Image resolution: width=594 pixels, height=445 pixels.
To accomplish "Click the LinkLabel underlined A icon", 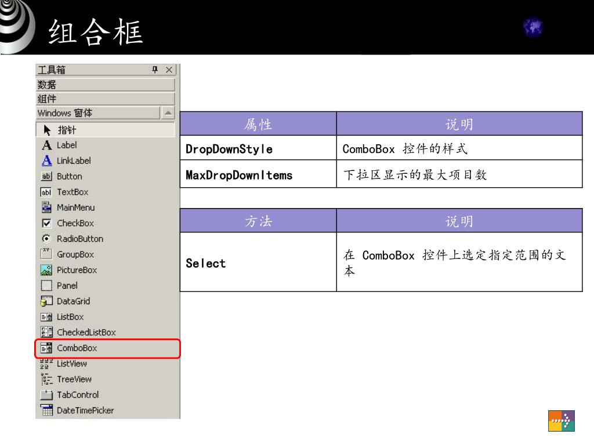I will pos(46,161).
